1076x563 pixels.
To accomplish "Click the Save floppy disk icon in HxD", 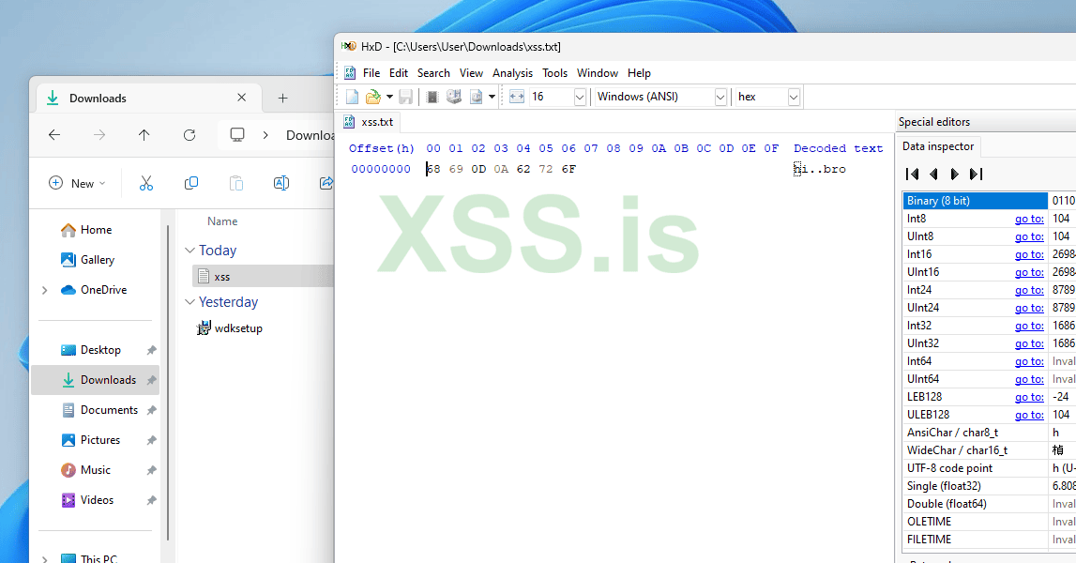I will pyautogui.click(x=405, y=97).
